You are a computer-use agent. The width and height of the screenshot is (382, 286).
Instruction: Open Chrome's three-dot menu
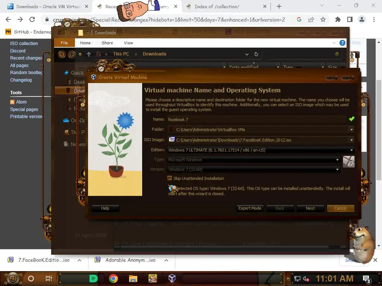[x=374, y=19]
